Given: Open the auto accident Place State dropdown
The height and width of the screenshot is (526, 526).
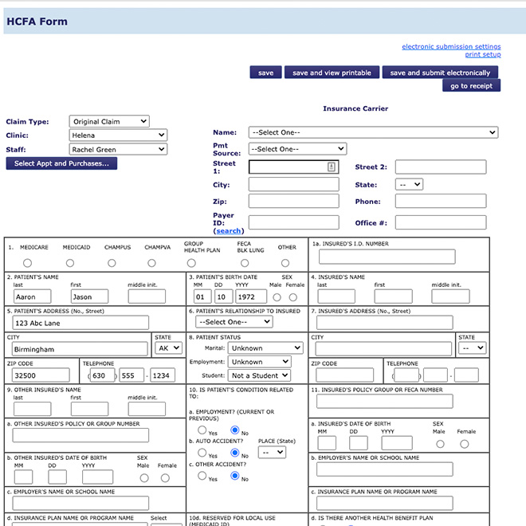Looking at the screenshot, I should (272, 452).
